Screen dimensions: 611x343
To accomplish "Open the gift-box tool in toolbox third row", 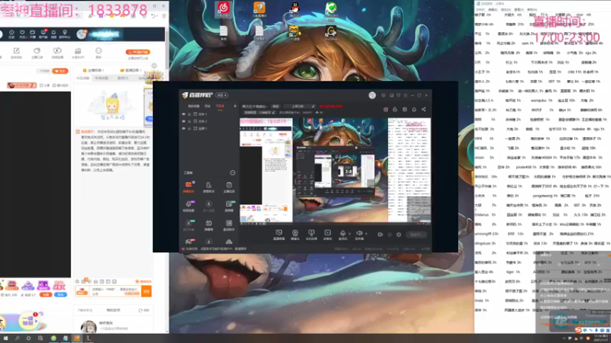I will pyautogui.click(x=209, y=225).
